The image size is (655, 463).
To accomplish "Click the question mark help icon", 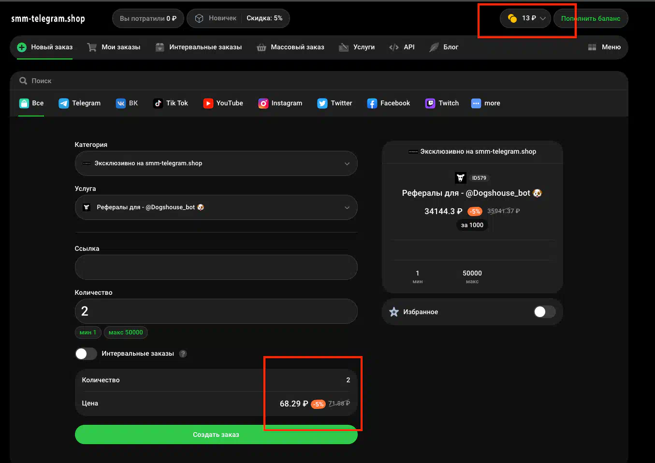I will [183, 354].
